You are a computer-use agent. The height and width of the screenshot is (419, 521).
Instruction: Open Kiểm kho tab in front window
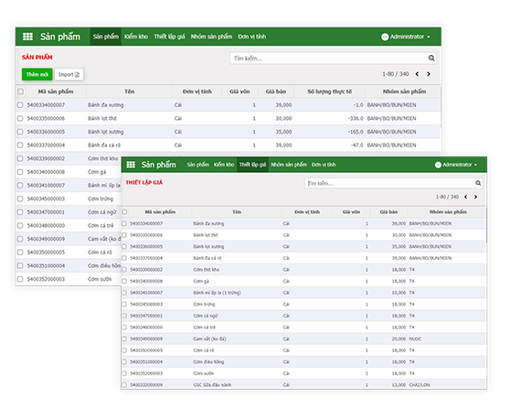point(224,165)
